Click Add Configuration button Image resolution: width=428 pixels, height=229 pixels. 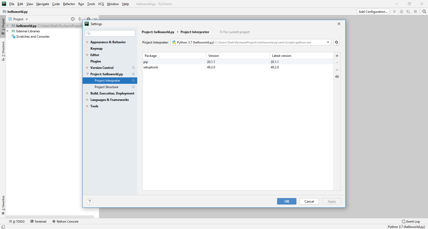click(373, 11)
